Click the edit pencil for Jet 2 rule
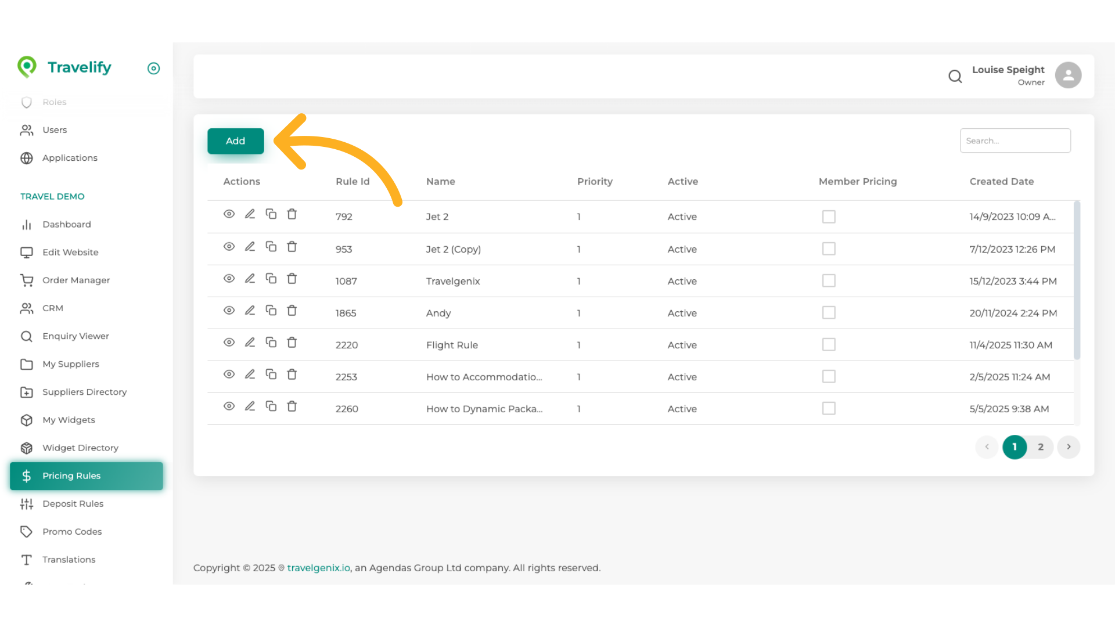 click(250, 214)
